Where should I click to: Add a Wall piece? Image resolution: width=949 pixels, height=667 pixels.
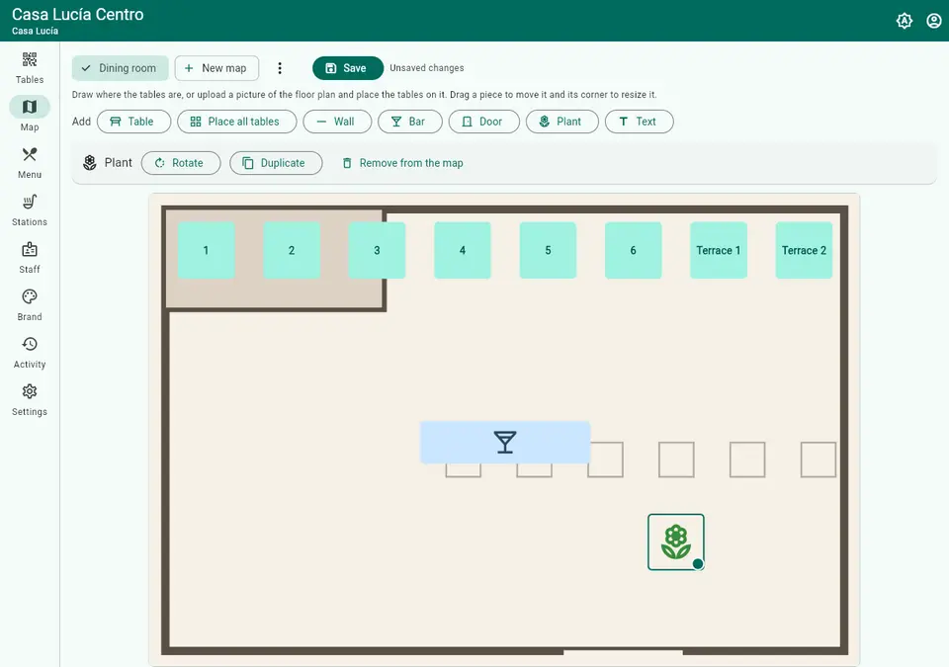[x=337, y=122]
